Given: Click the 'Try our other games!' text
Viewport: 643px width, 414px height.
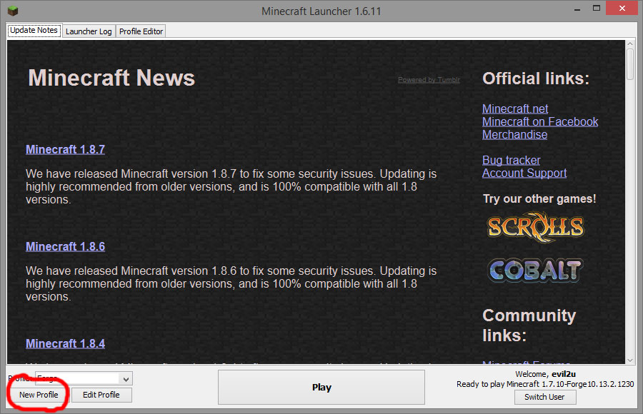Looking at the screenshot, I should (x=539, y=199).
